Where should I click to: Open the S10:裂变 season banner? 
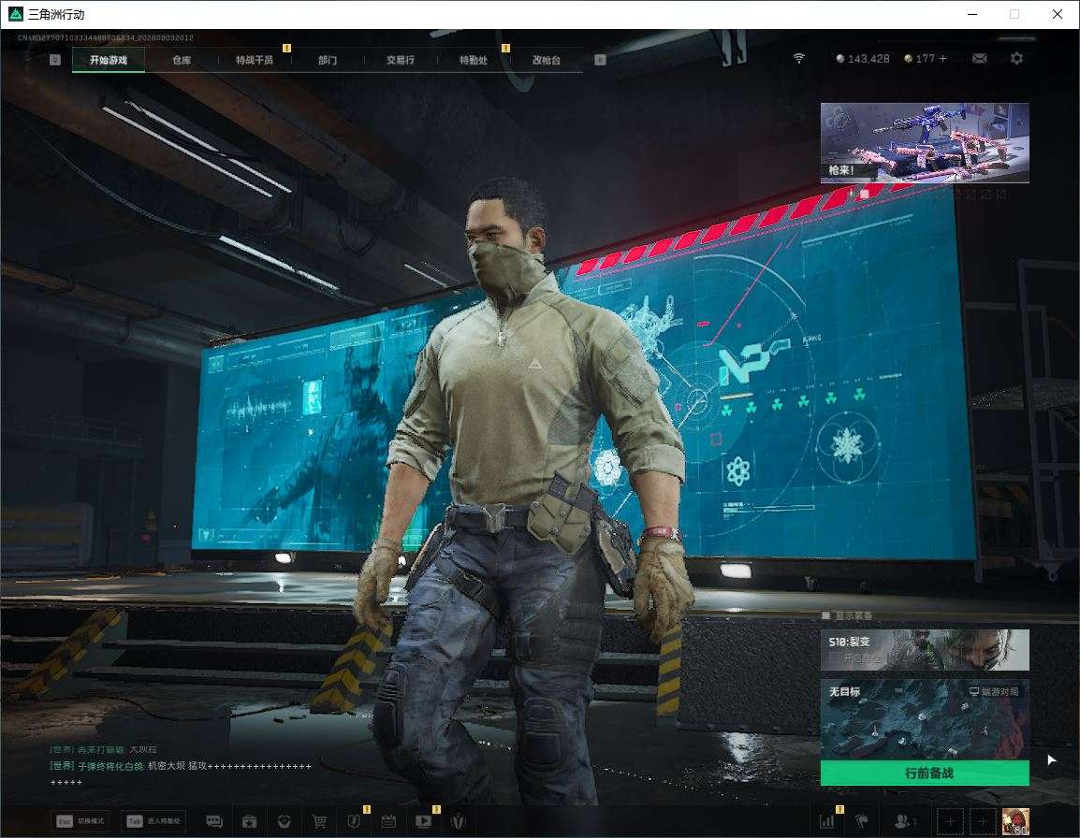925,649
